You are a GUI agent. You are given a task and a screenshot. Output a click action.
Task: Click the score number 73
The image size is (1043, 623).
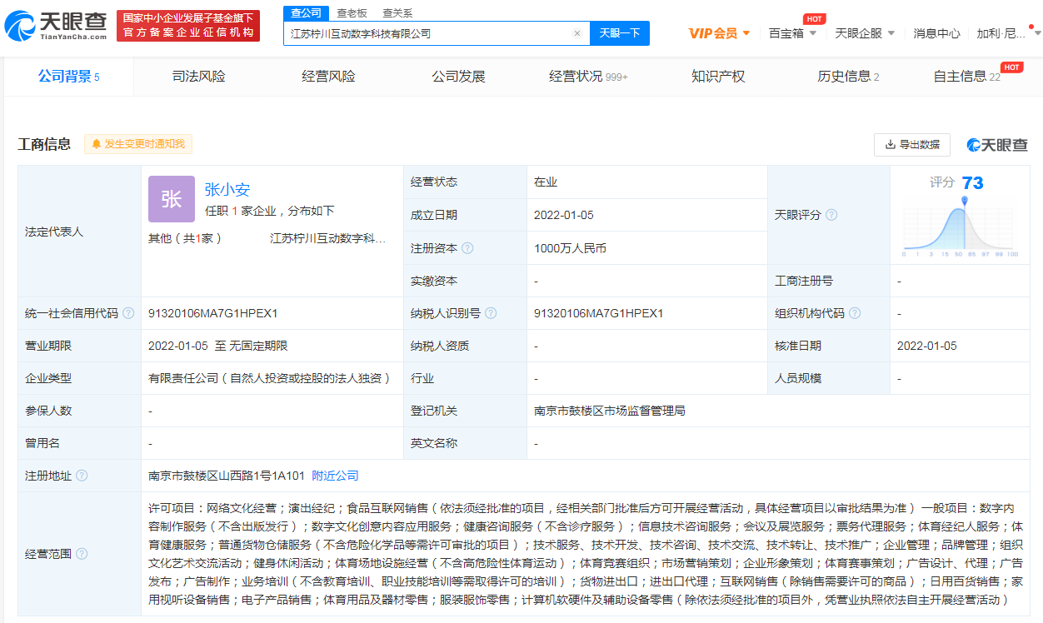coord(972,182)
